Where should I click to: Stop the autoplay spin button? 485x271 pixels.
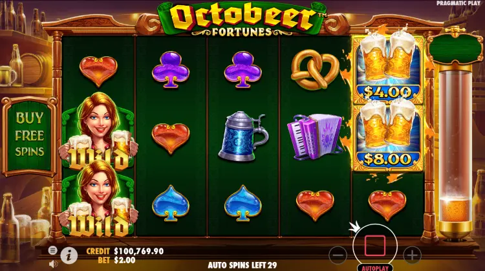(375, 246)
